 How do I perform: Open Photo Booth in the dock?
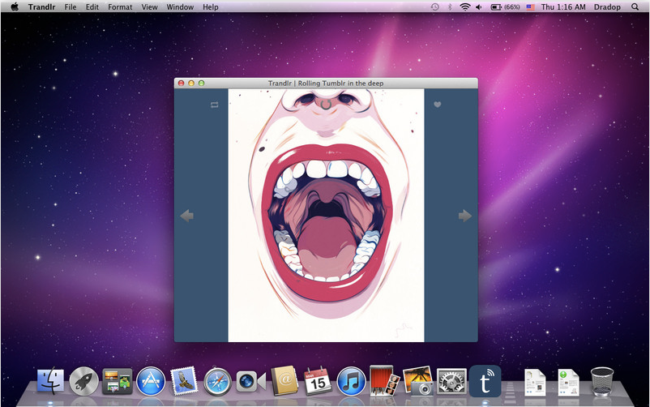[384, 381]
